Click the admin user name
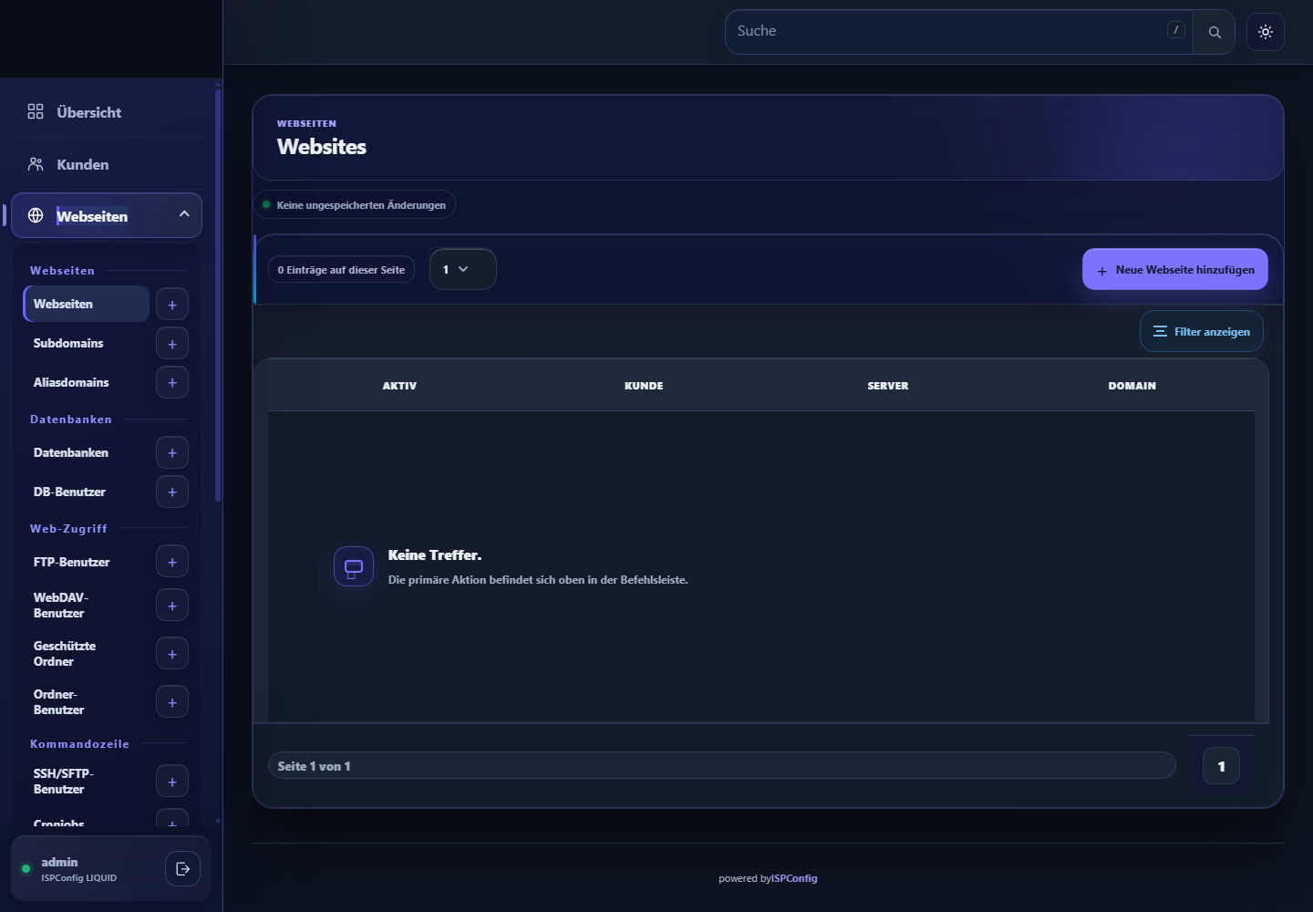 coord(59,862)
